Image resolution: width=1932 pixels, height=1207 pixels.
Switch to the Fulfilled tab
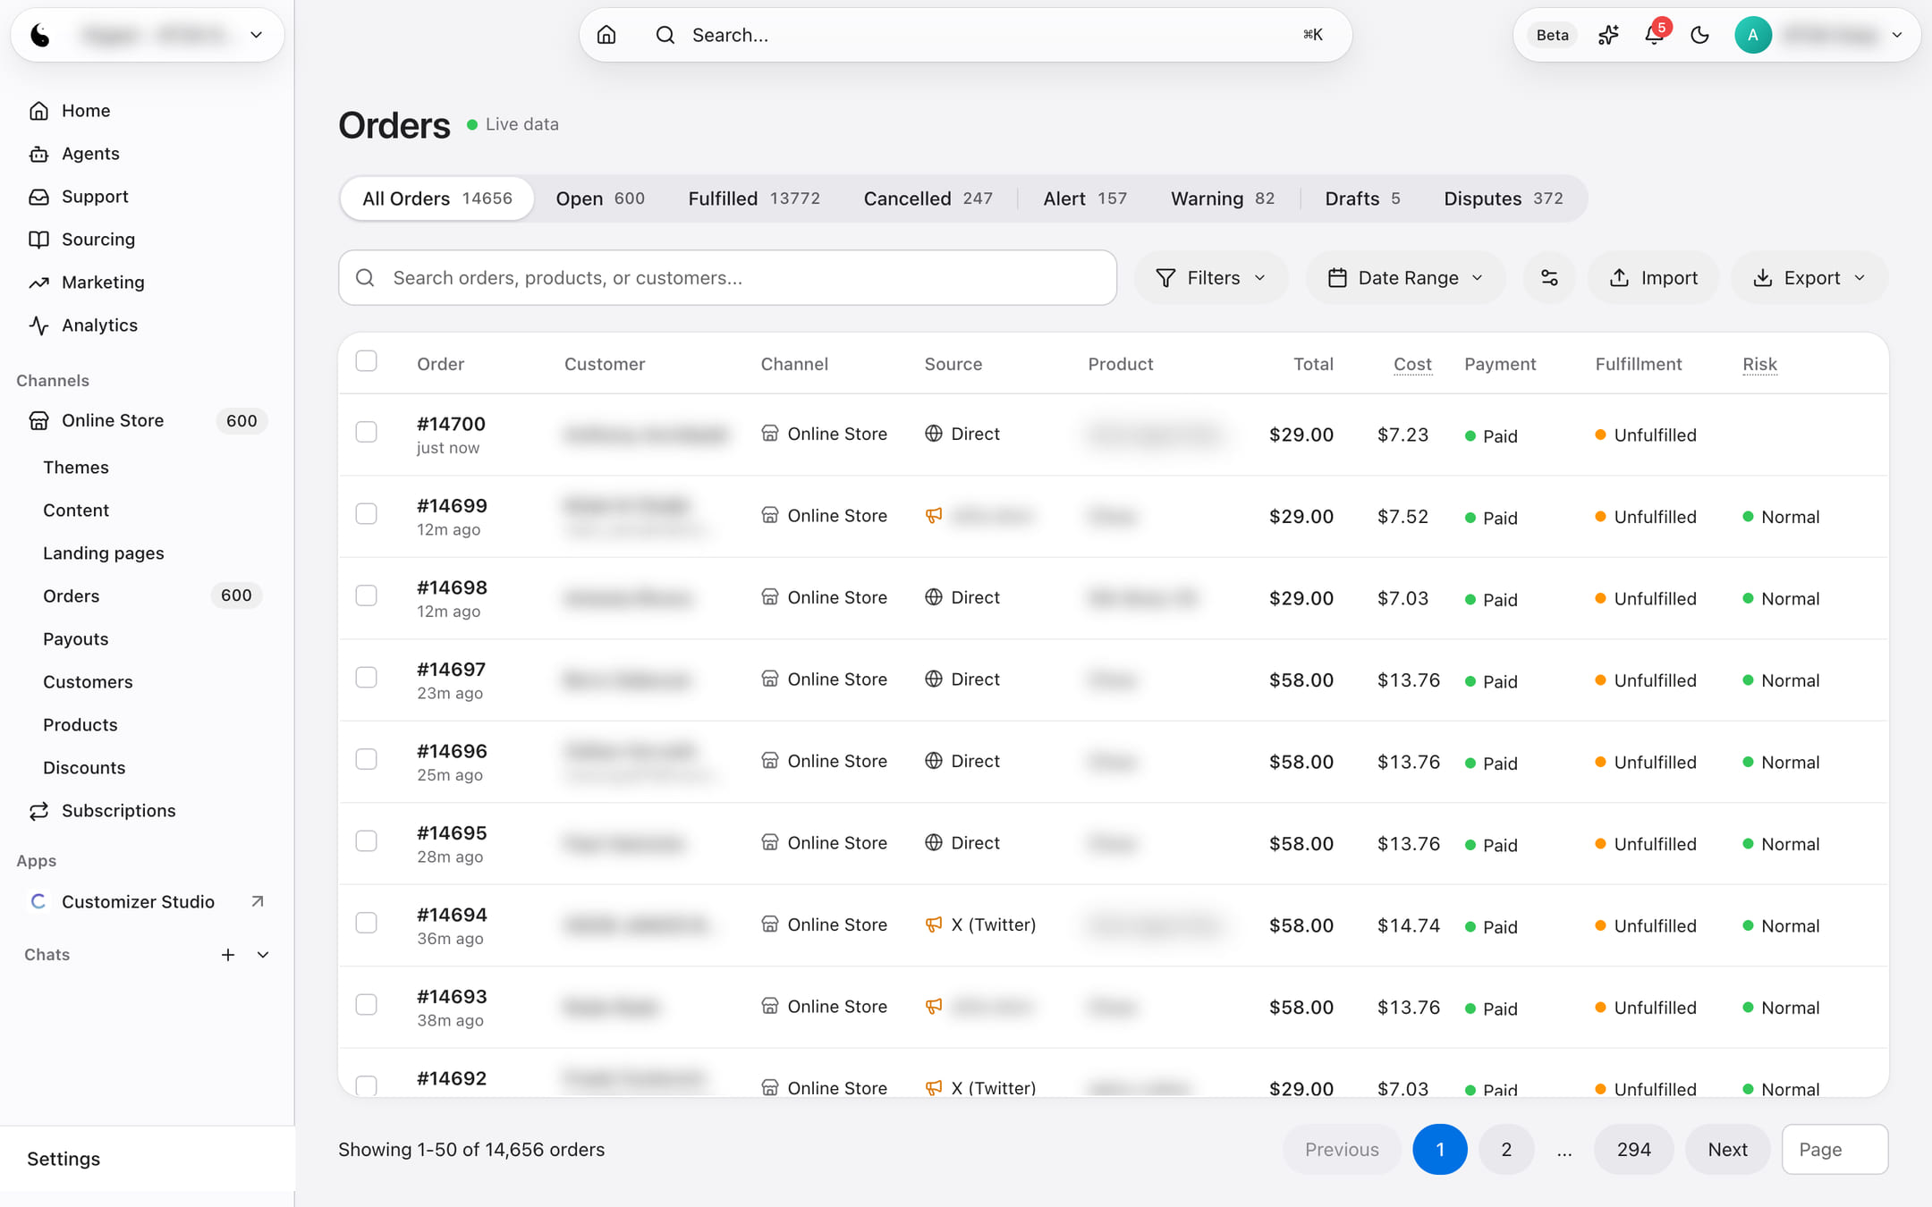coord(754,198)
